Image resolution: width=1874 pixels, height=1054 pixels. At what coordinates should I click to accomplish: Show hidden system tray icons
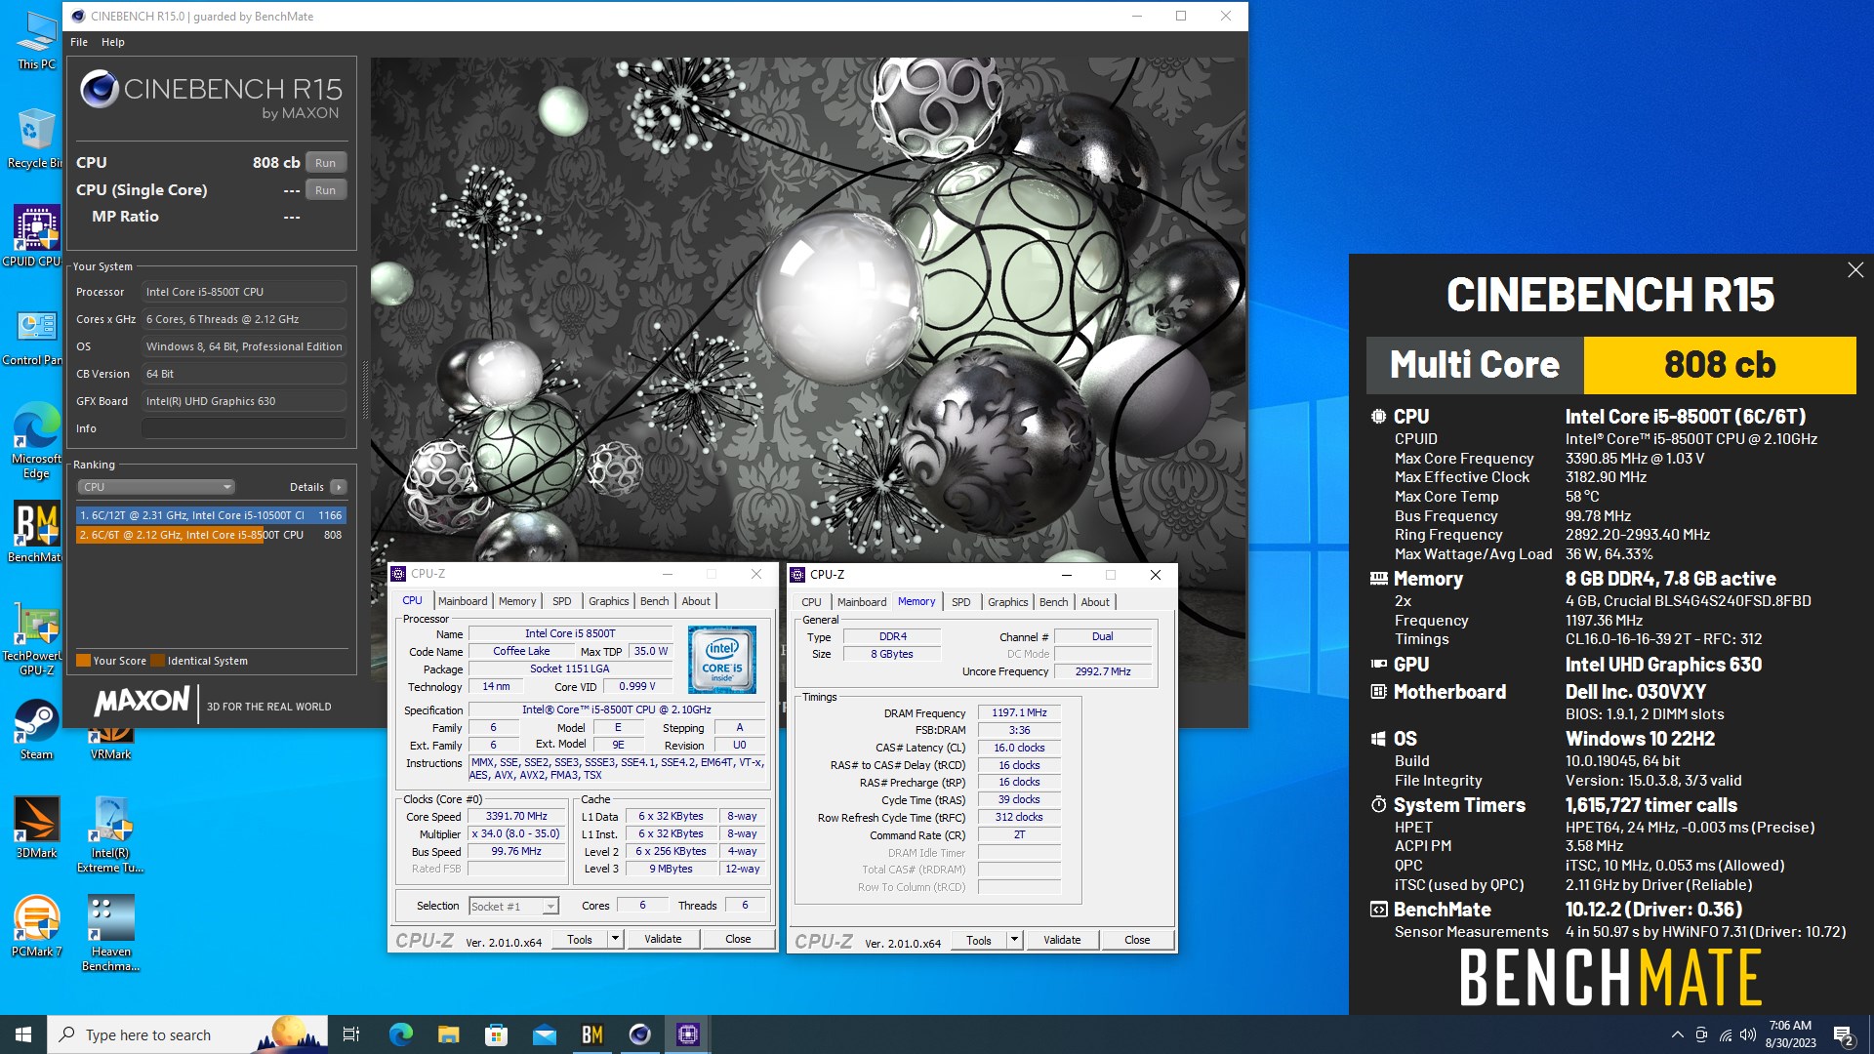tap(1677, 1034)
